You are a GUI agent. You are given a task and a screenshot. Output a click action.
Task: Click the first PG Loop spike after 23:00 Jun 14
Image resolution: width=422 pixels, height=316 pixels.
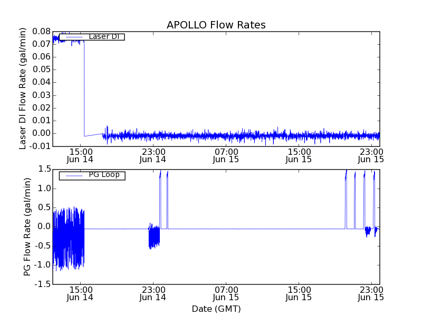click(x=160, y=200)
